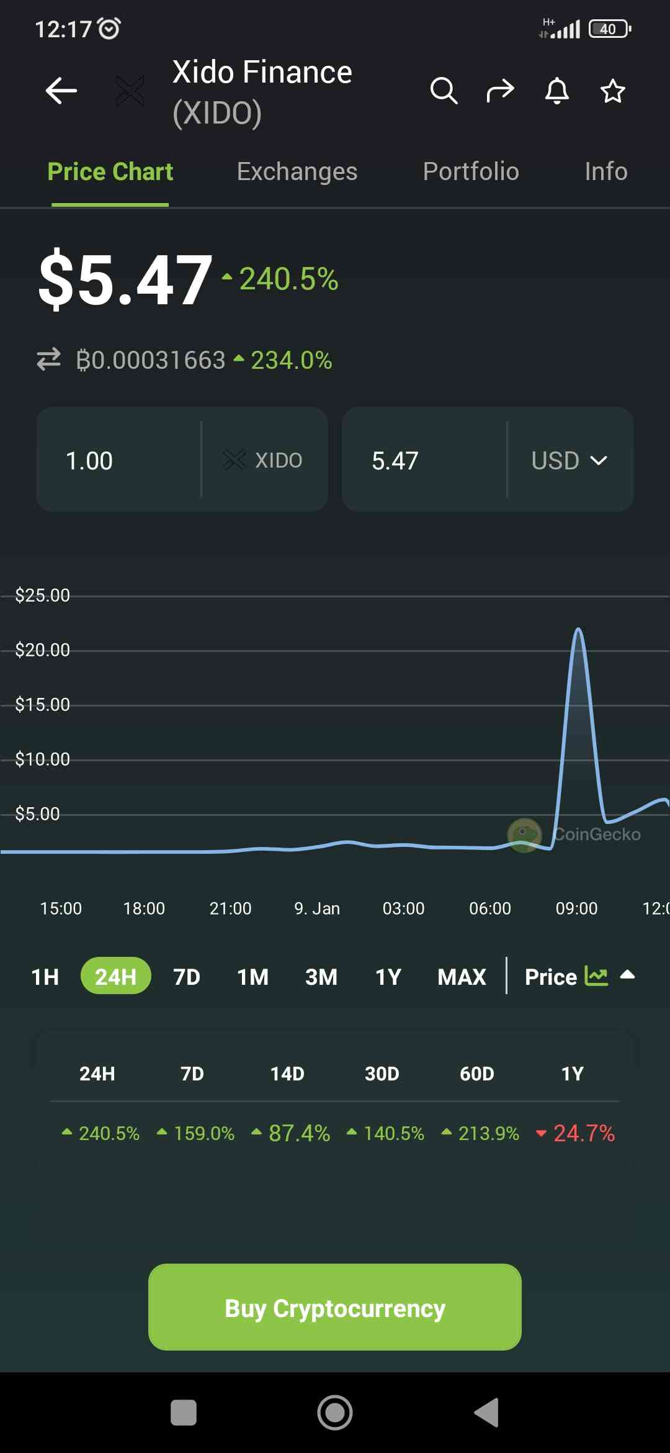Image resolution: width=670 pixels, height=1453 pixels.
Task: Tap the back arrow icon
Action: pyautogui.click(x=61, y=91)
